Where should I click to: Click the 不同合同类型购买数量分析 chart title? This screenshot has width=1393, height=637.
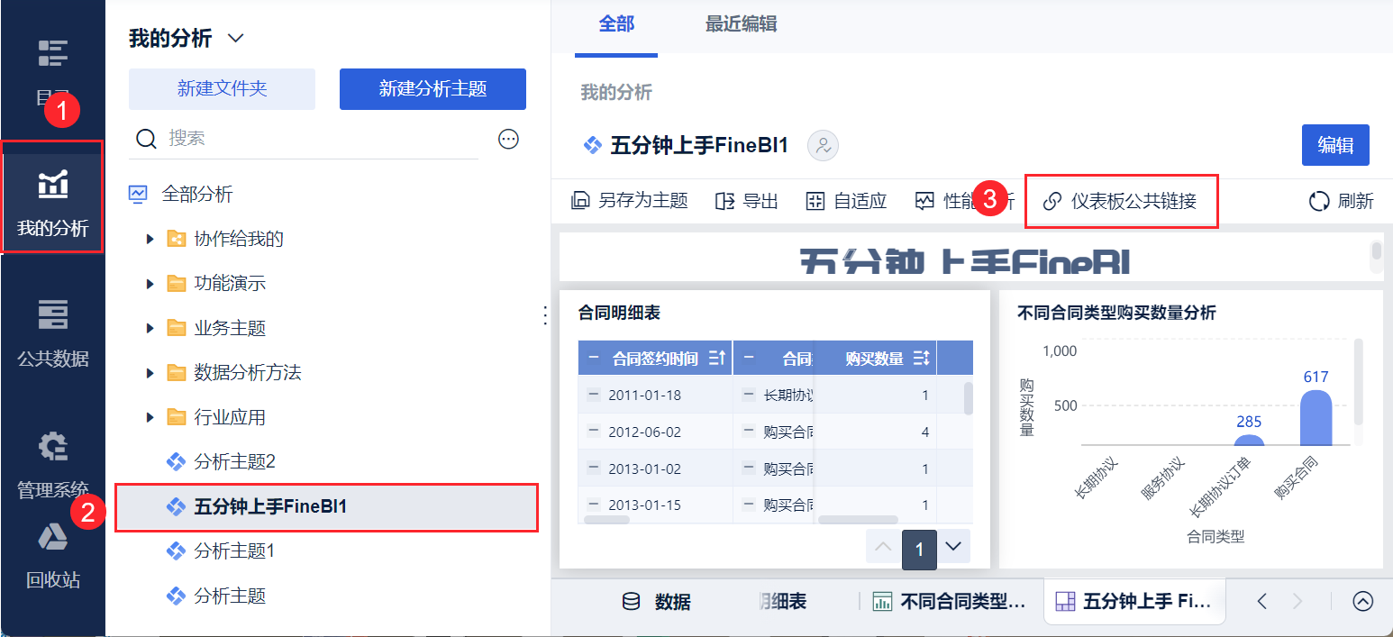pos(1116,313)
